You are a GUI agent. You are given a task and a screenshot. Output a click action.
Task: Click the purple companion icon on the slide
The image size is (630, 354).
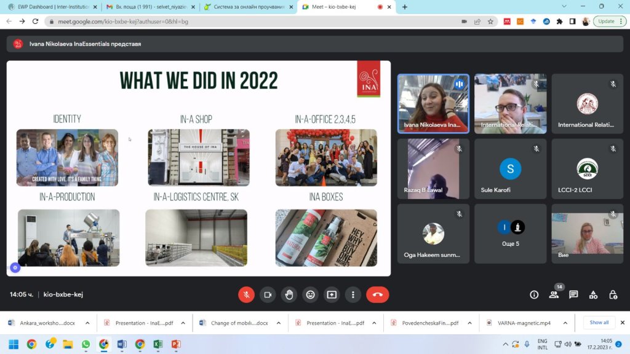tap(15, 267)
